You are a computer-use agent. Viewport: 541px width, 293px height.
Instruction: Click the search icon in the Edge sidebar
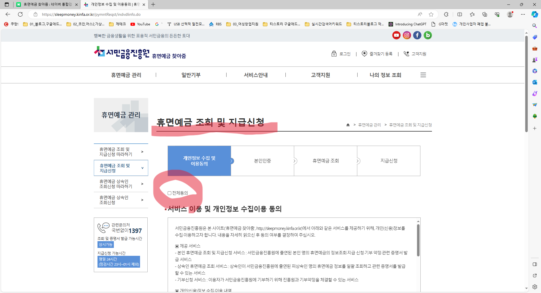coord(535,26)
